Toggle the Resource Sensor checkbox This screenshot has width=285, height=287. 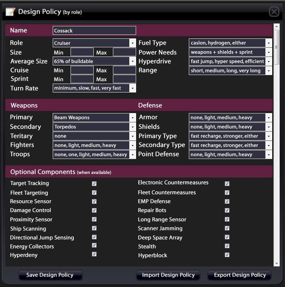tap(94, 202)
